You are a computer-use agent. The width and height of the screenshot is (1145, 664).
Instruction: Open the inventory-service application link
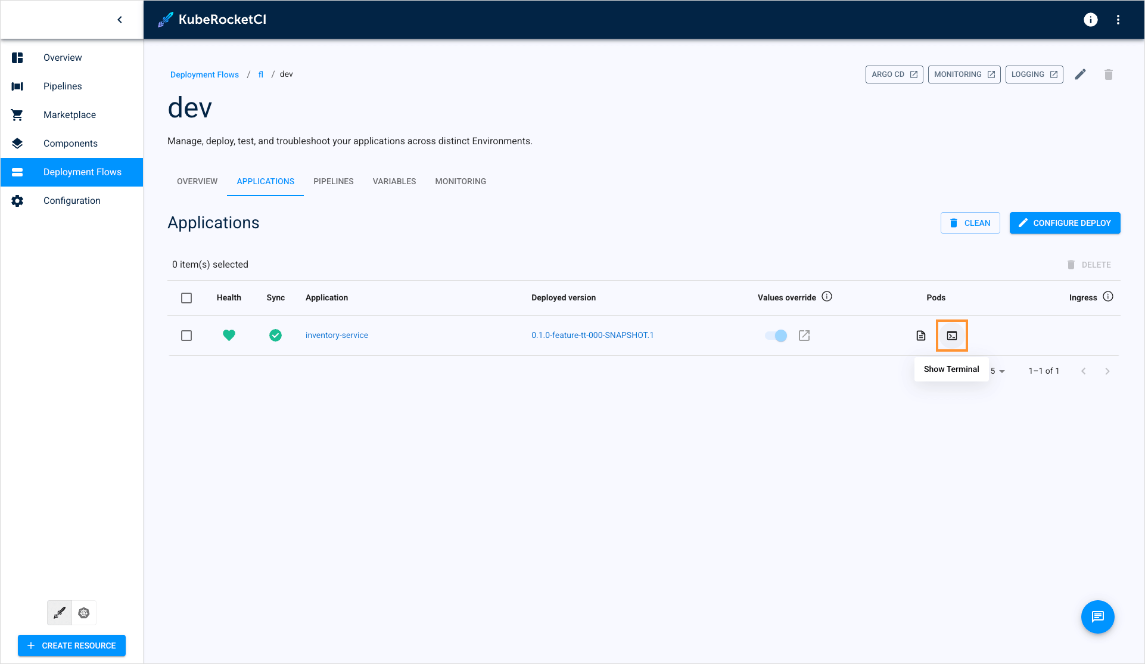click(337, 334)
